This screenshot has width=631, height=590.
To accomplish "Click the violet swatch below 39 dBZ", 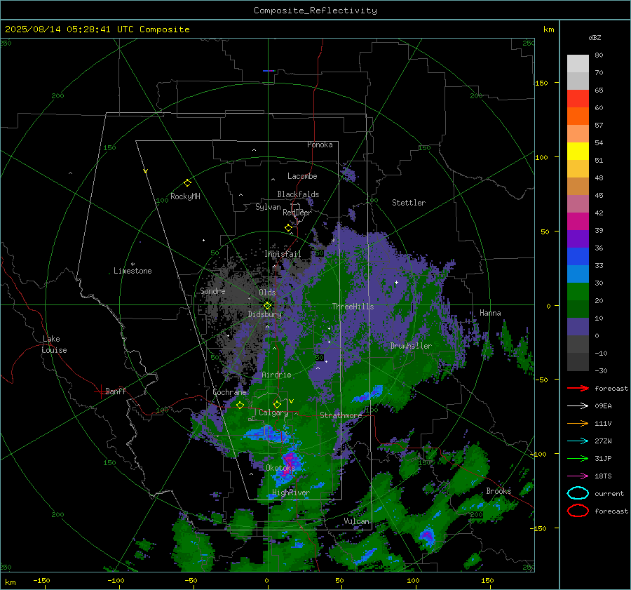I will click(x=578, y=239).
